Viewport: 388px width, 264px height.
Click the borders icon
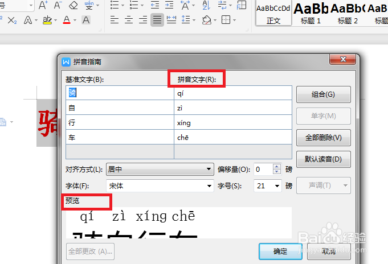[x=226, y=20]
